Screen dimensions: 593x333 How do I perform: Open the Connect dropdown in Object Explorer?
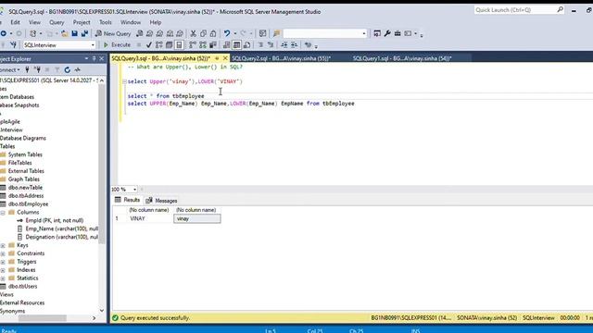pos(10,70)
